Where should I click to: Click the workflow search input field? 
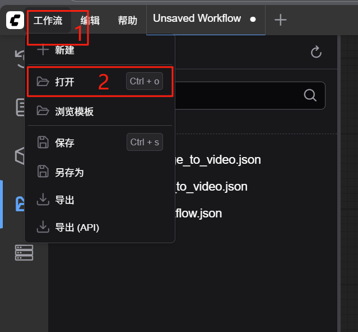point(250,96)
